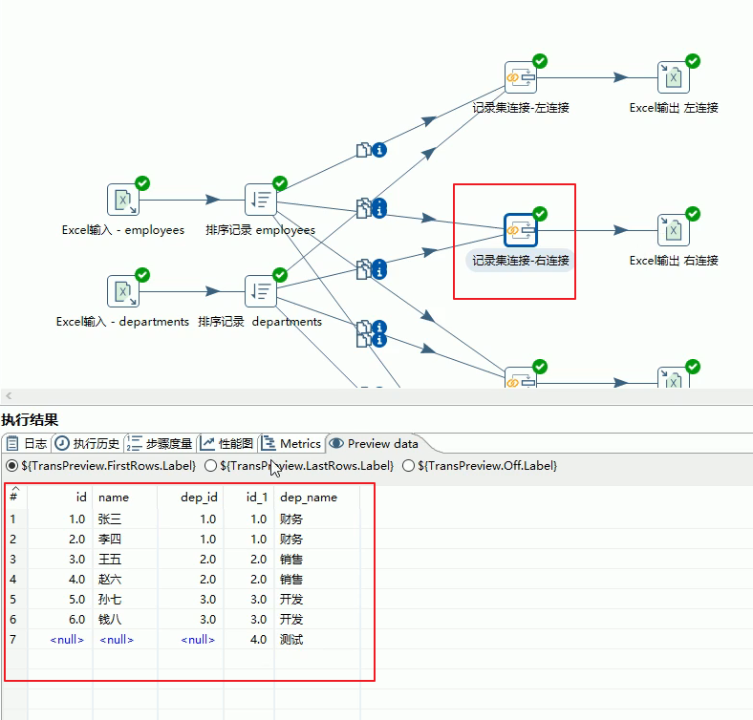
Task: Click the dep_name column header
Action: pyautogui.click(x=317, y=498)
